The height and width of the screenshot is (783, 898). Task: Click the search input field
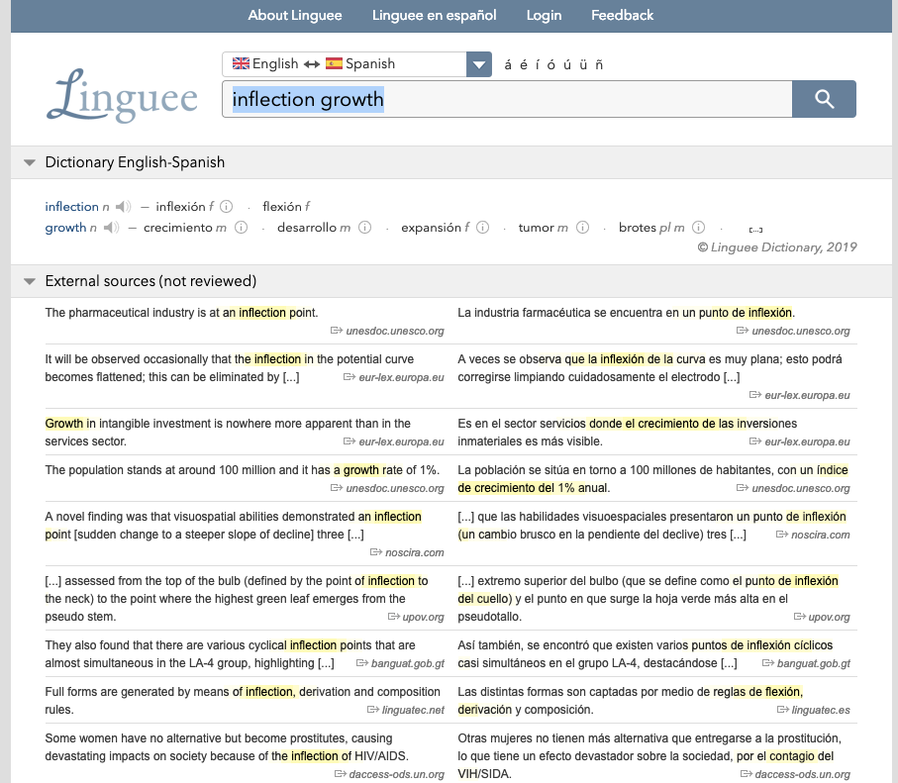tap(505, 99)
